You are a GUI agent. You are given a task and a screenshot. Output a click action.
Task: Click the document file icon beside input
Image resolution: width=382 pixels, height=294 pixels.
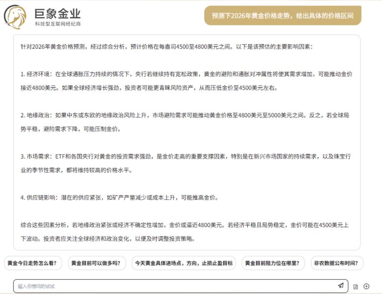tap(356, 286)
